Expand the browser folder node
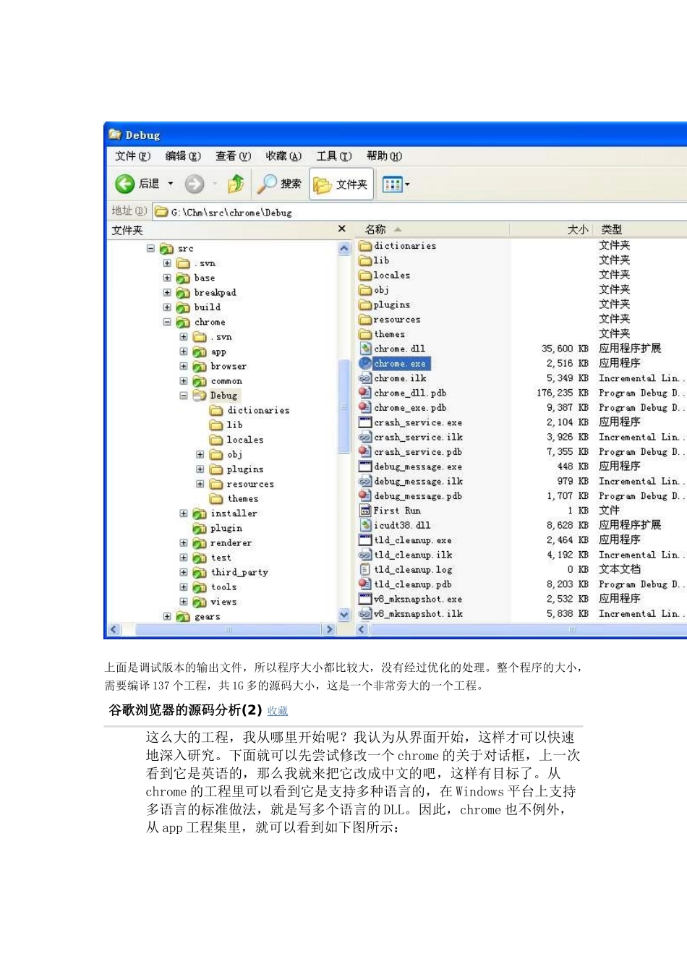 (x=184, y=366)
